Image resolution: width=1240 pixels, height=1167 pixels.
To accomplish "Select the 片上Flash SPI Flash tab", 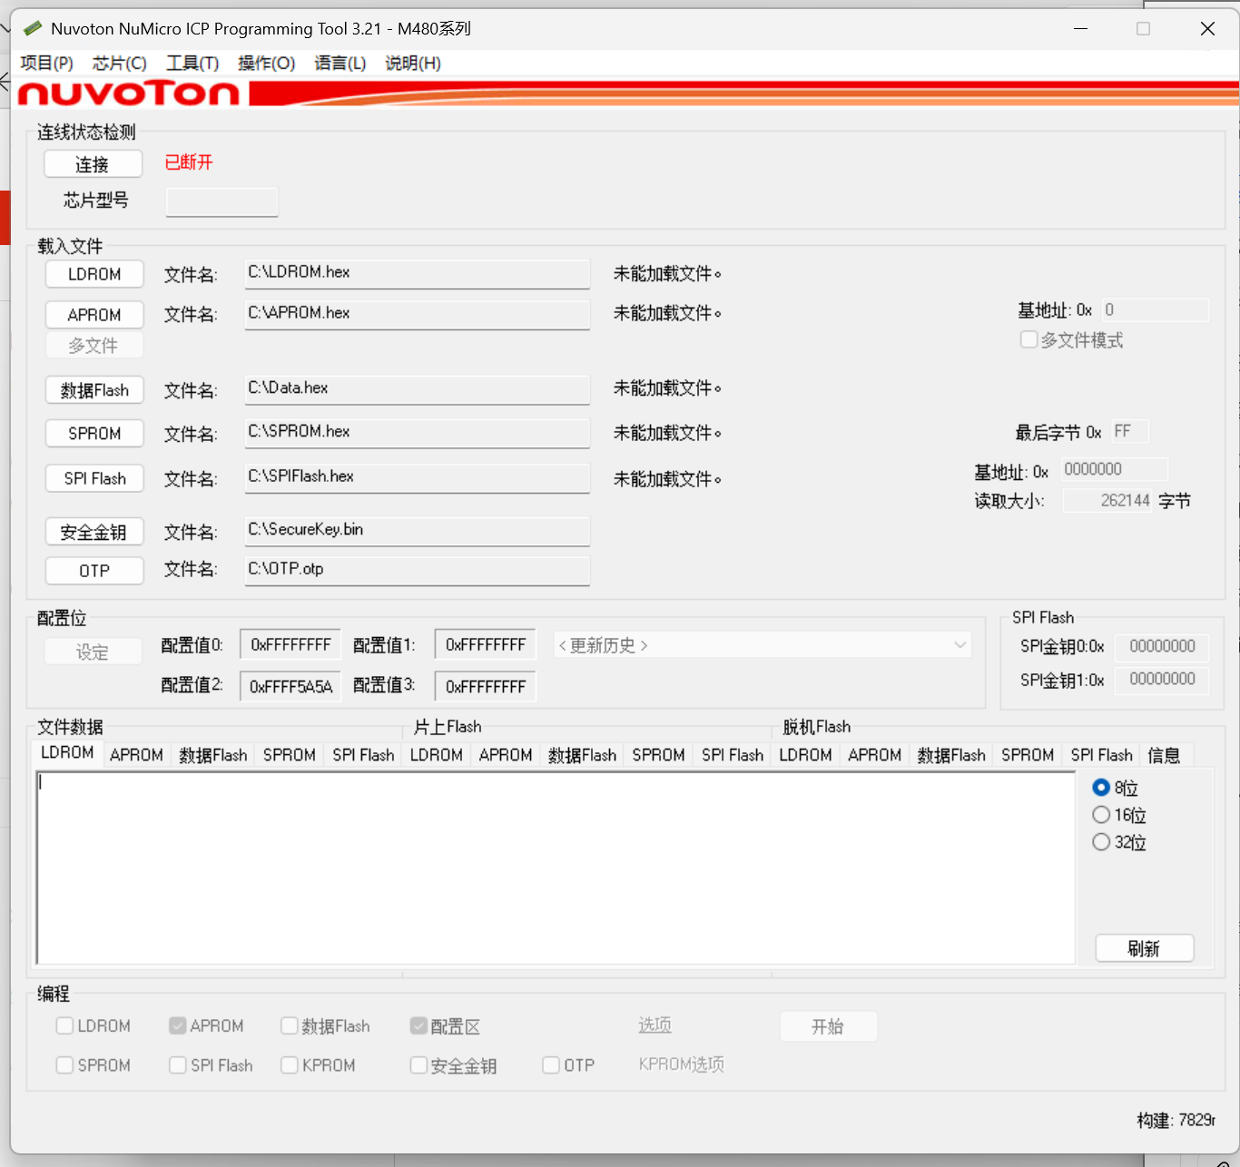I will click(733, 755).
